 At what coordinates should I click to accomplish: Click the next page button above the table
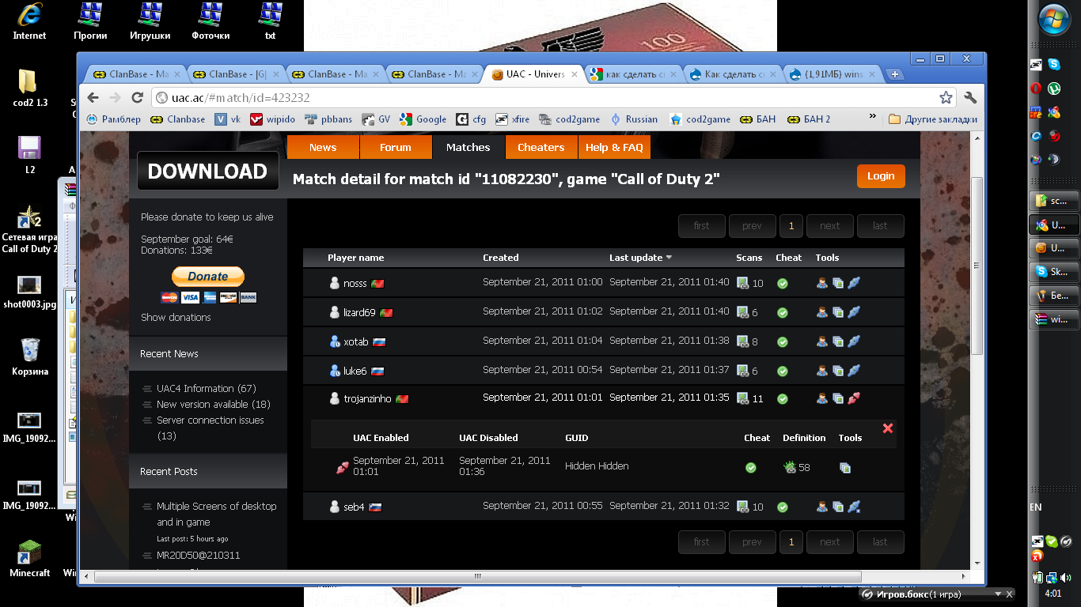[830, 226]
